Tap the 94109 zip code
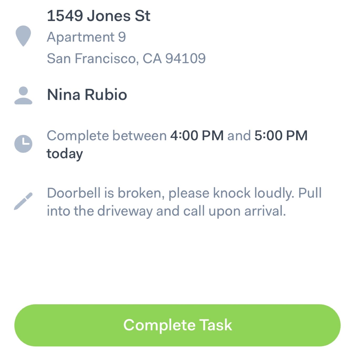Viewport: 355px width, 355px height. coord(185,58)
